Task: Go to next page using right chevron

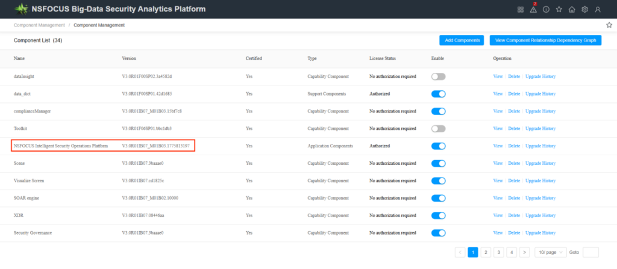Action: [x=525, y=252]
